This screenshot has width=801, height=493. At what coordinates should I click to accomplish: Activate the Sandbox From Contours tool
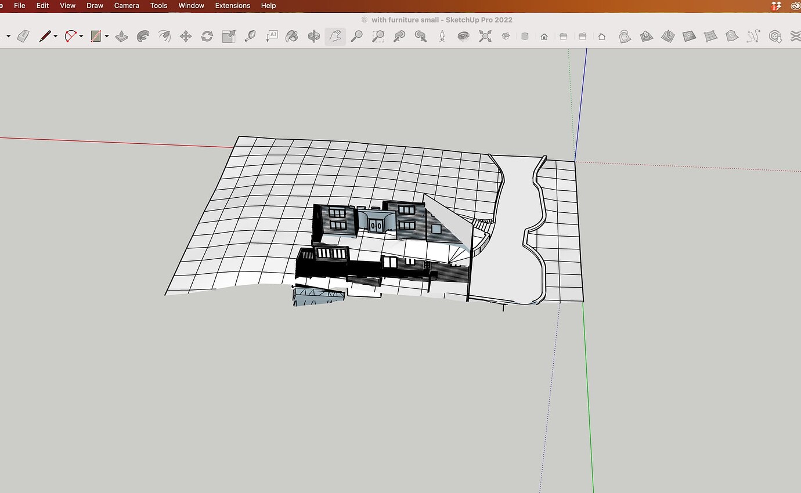click(x=625, y=36)
